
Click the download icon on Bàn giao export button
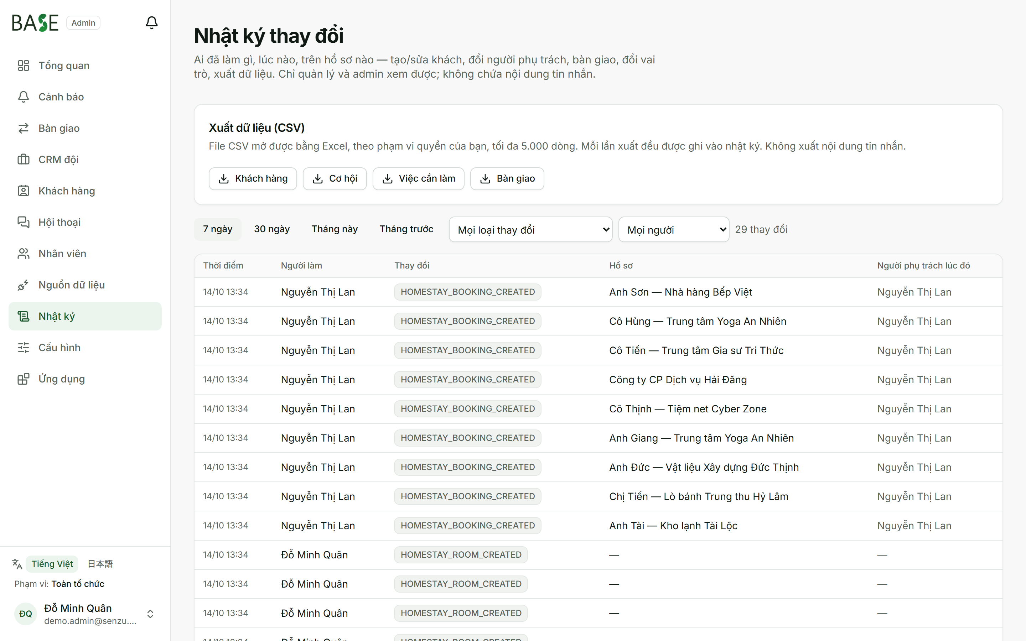485,179
